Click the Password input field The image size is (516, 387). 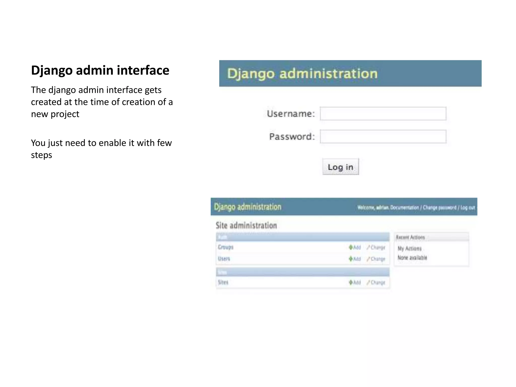tap(383, 137)
